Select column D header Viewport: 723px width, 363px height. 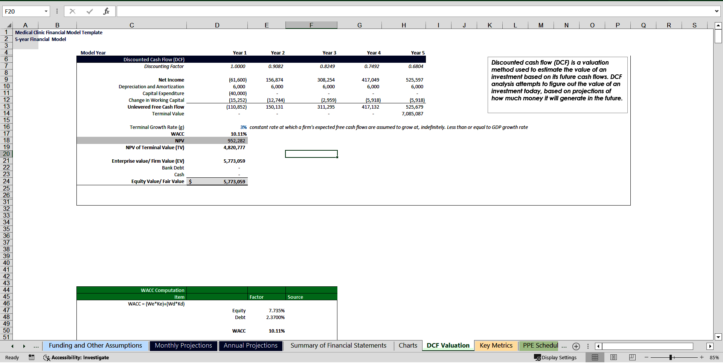tap(217, 25)
